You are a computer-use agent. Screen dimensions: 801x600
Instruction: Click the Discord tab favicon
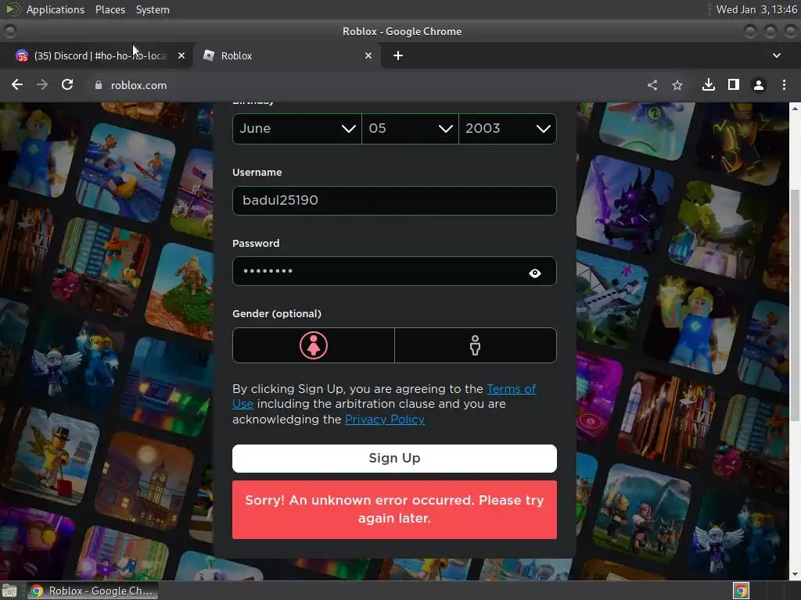21,55
